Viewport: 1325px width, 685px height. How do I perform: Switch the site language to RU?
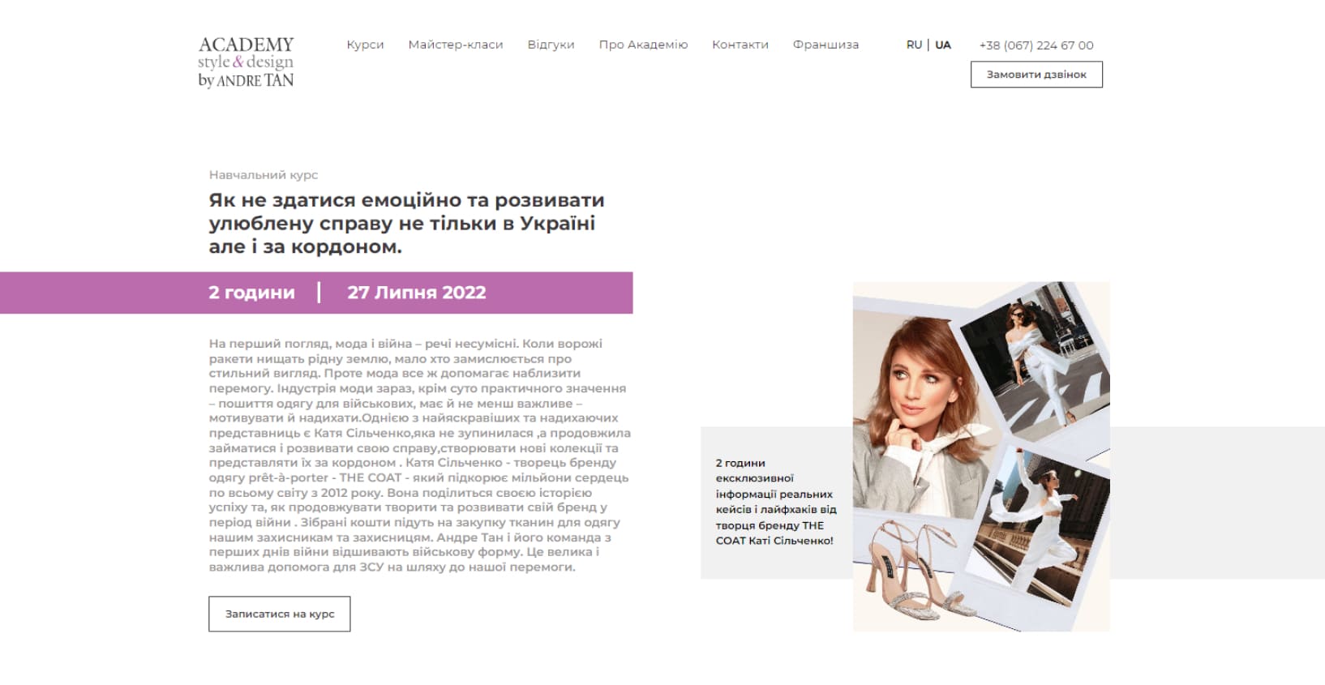pos(914,45)
